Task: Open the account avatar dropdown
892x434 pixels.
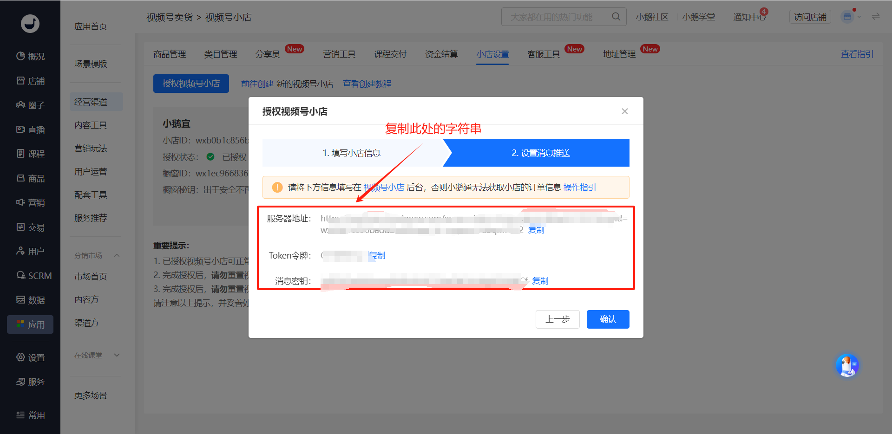Action: (x=851, y=17)
